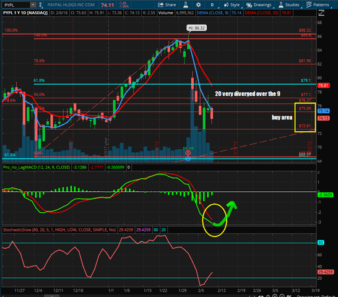
Task: Click the red earnings marker on chart
Action: coord(188,153)
